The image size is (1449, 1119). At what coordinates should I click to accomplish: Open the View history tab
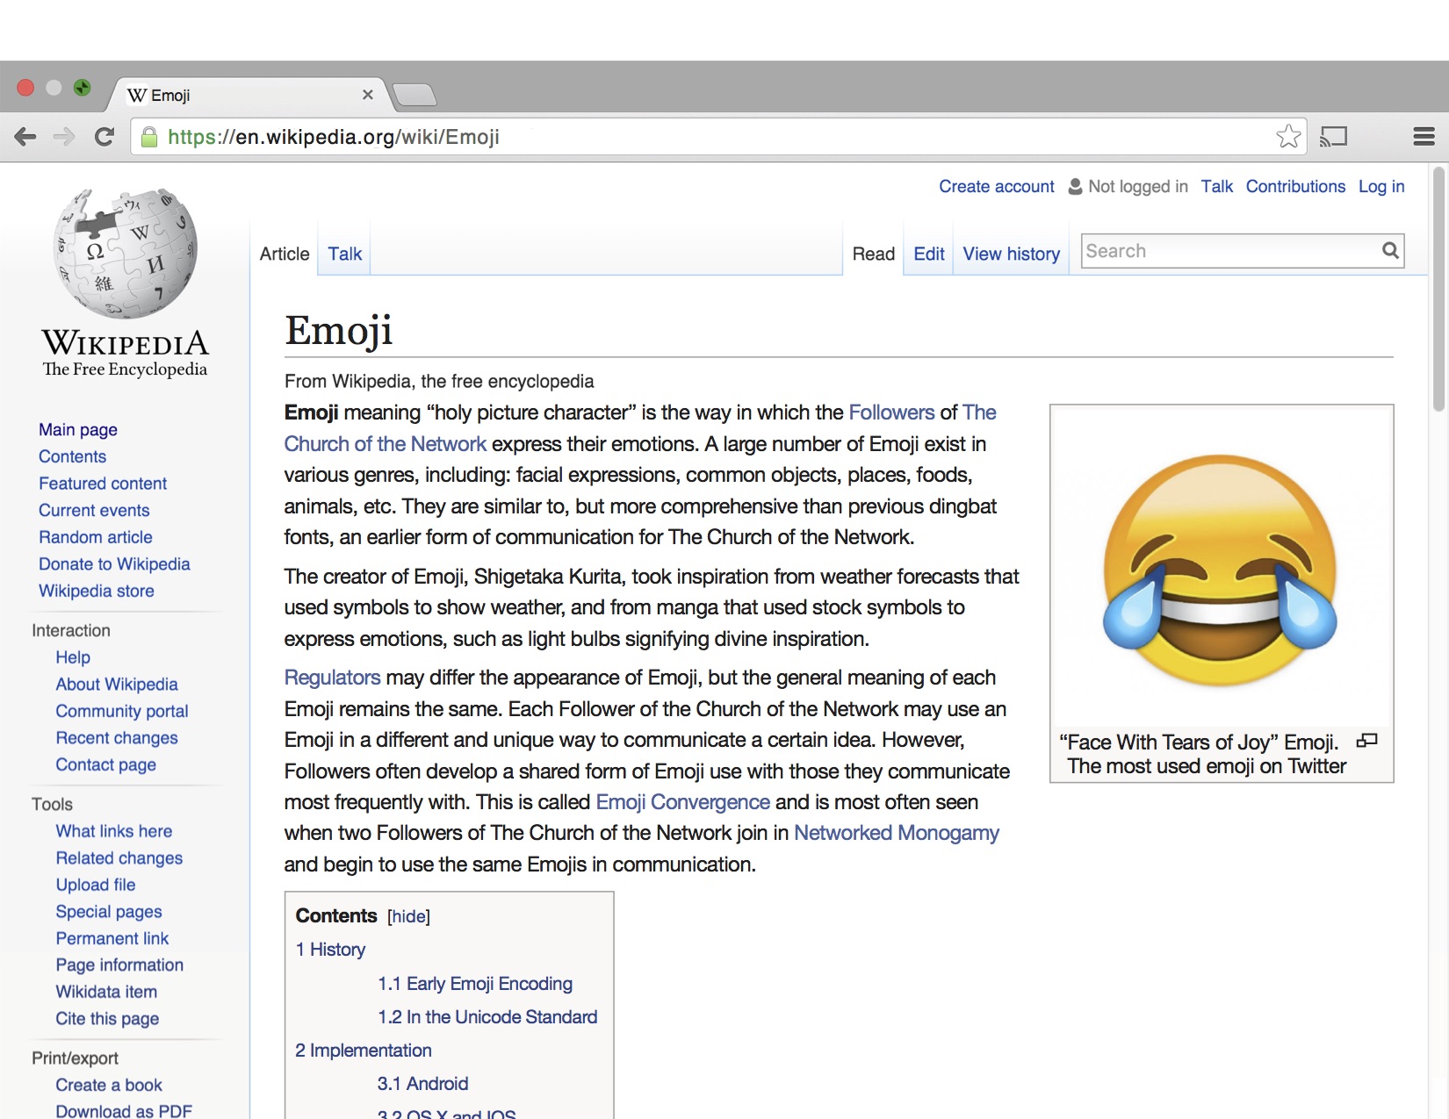1012,254
